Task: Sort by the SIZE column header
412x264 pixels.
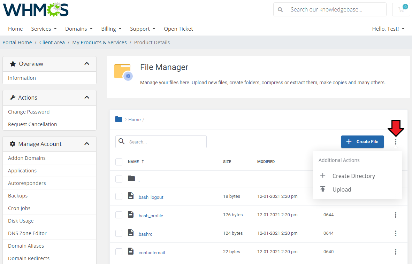Action: point(227,162)
